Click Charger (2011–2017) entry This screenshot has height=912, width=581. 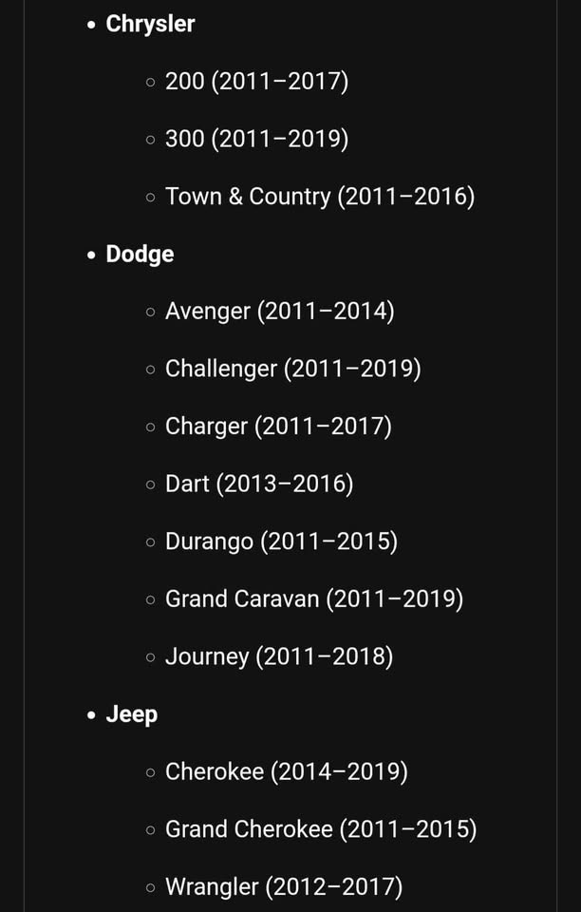(x=278, y=427)
